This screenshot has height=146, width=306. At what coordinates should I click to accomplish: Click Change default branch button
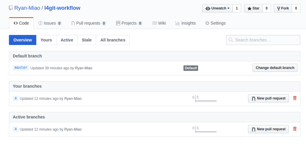pyautogui.click(x=275, y=68)
